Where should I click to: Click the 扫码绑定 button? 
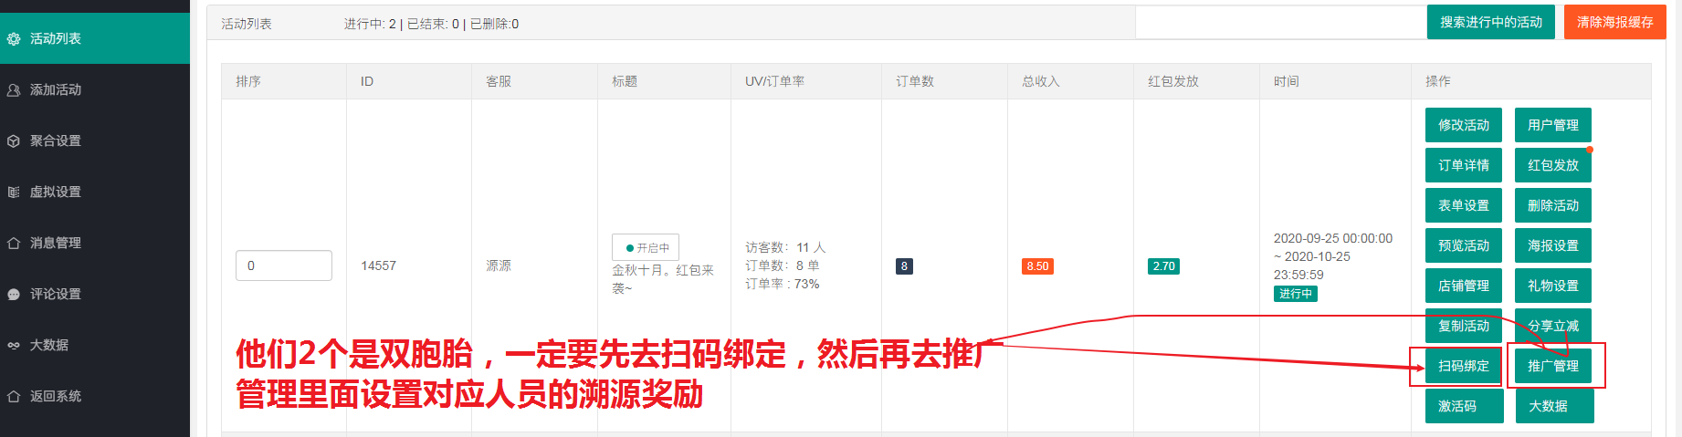1464,366
